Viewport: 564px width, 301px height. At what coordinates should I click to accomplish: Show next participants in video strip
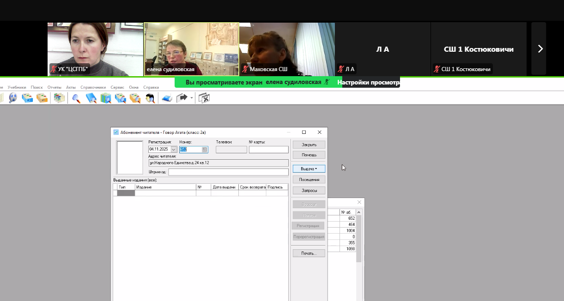tap(540, 49)
